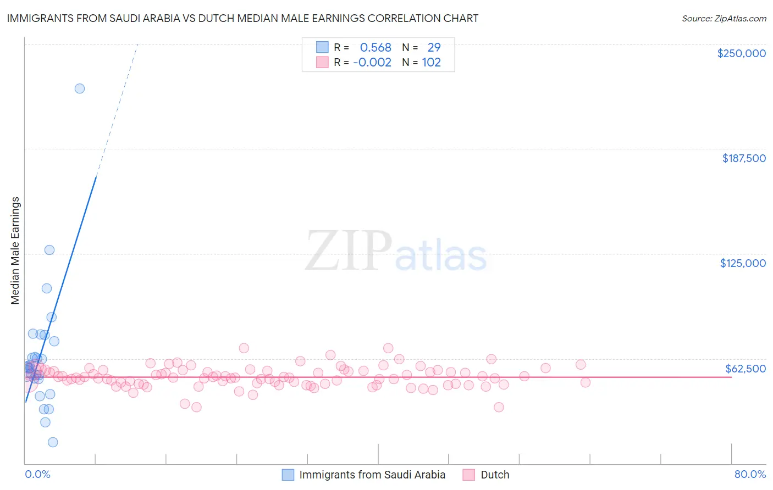This screenshot has height=490, width=773.
Task: Click the $250,000 y-axis label
Action: (x=741, y=53)
